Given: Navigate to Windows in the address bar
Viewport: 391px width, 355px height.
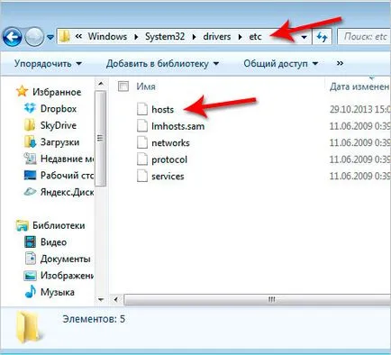Looking at the screenshot, I should (x=107, y=37).
